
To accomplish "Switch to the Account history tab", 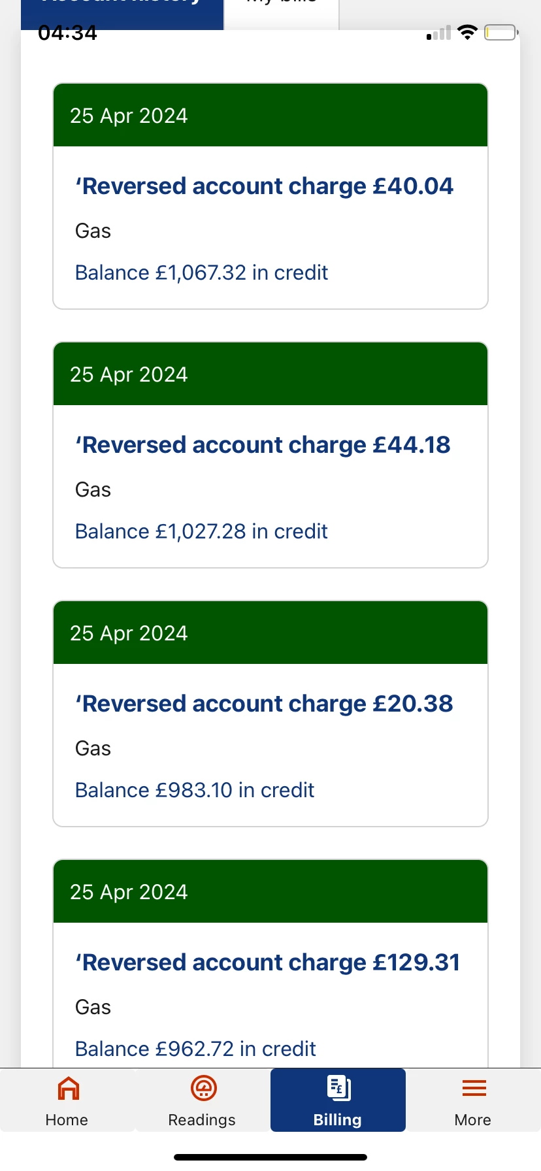I will coord(122,10).
